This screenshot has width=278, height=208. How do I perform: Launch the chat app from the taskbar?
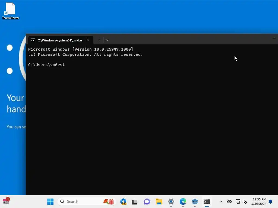(147, 201)
